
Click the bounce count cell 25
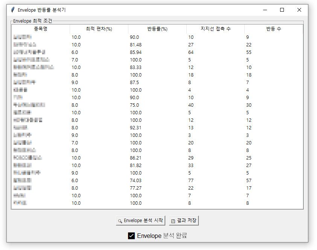[249, 158]
